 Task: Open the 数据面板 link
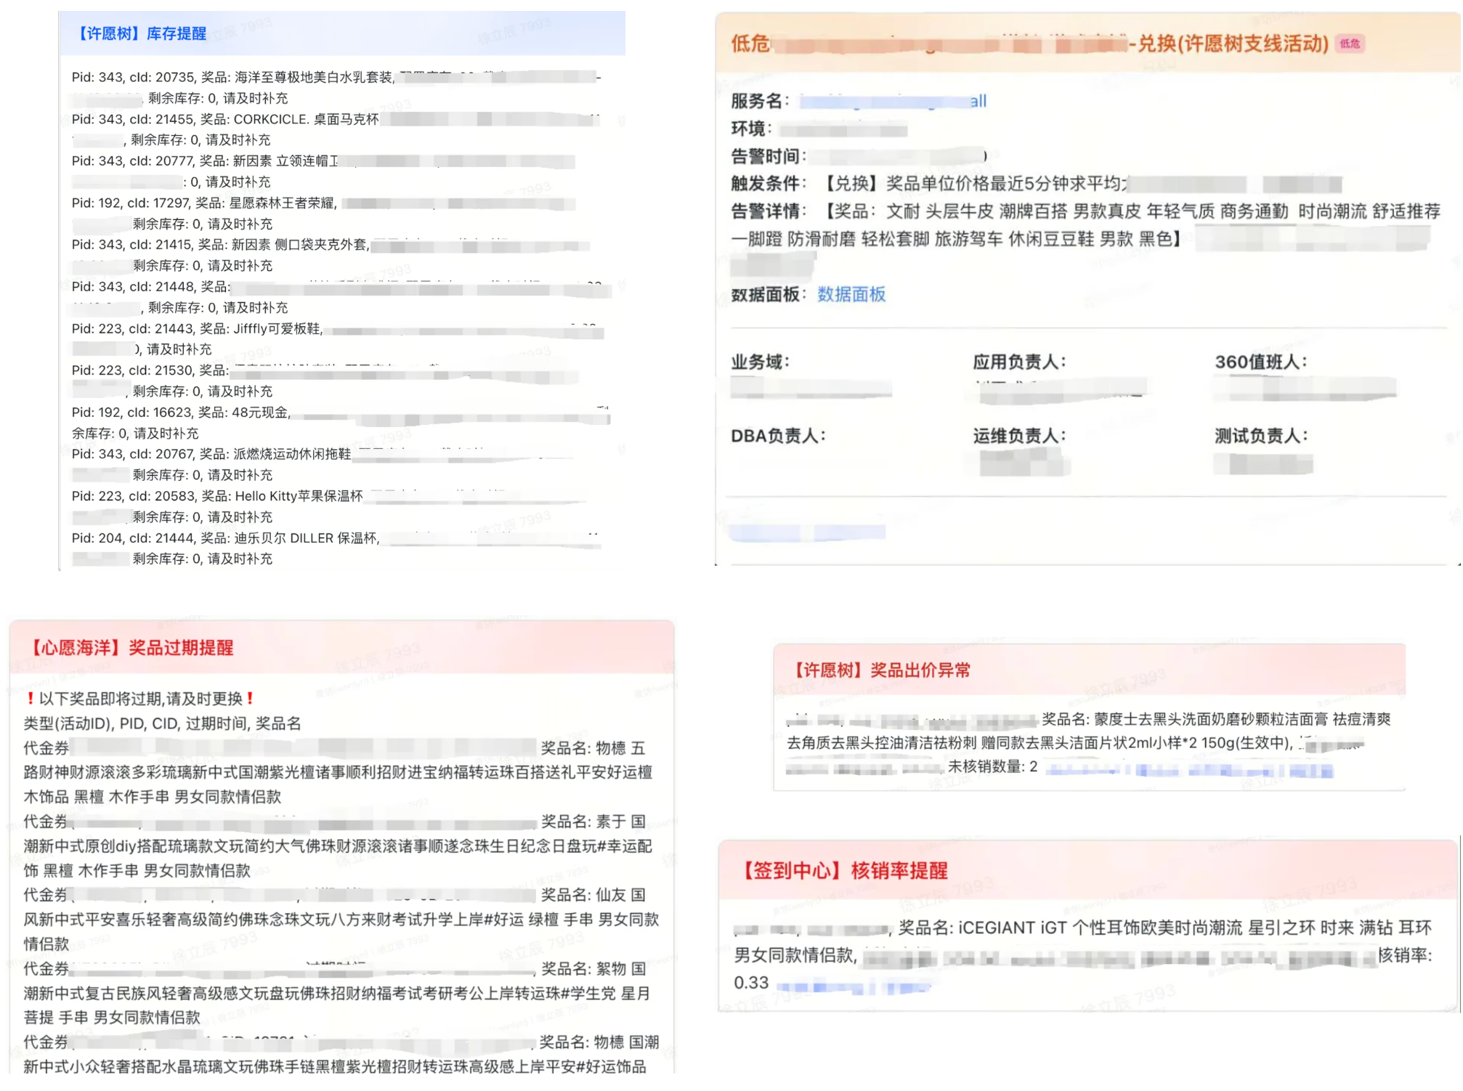(851, 294)
